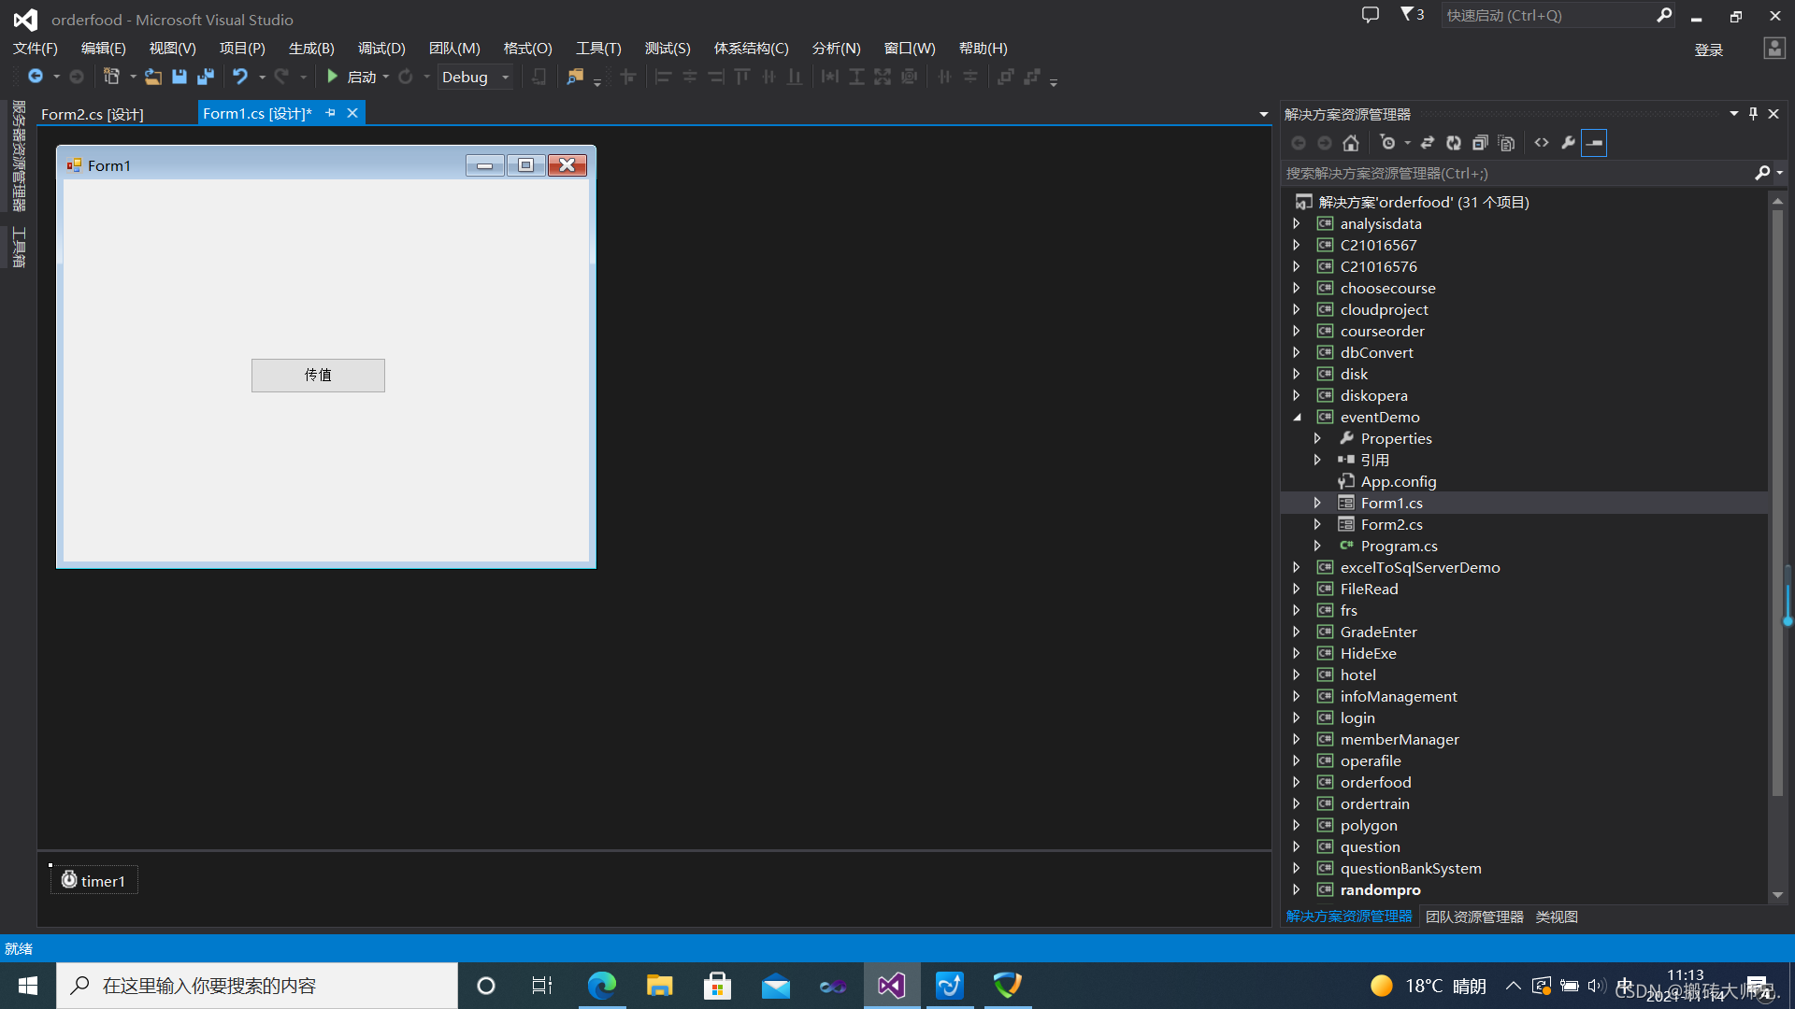Click the View Code angle-brackets icon
Screen dimensions: 1795x1009
point(1542,143)
